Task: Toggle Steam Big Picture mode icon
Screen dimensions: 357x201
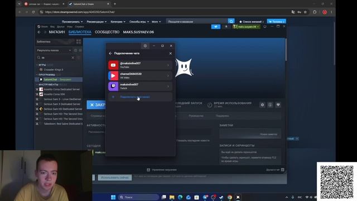Action: 265,27
